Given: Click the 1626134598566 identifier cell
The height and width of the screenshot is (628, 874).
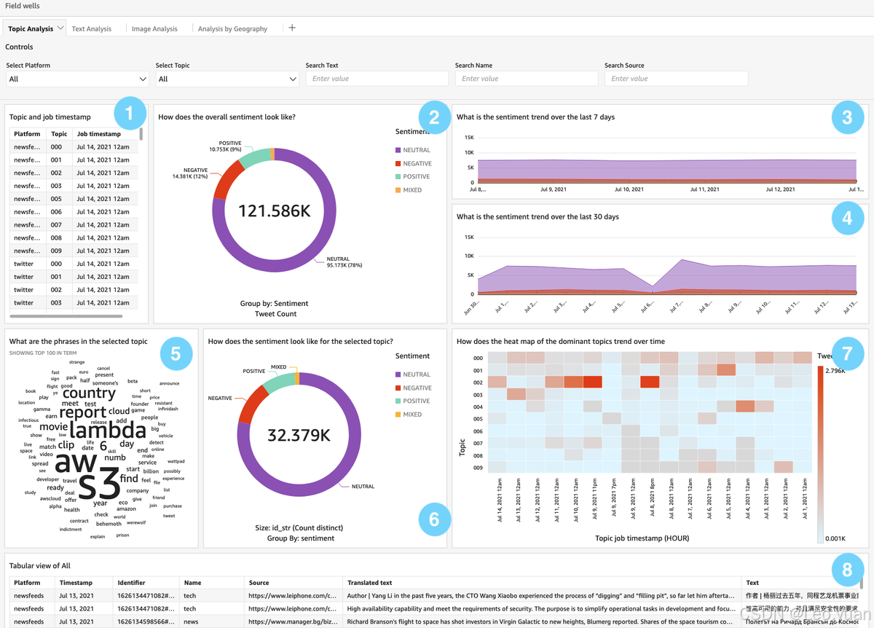Looking at the screenshot, I should tap(146, 622).
